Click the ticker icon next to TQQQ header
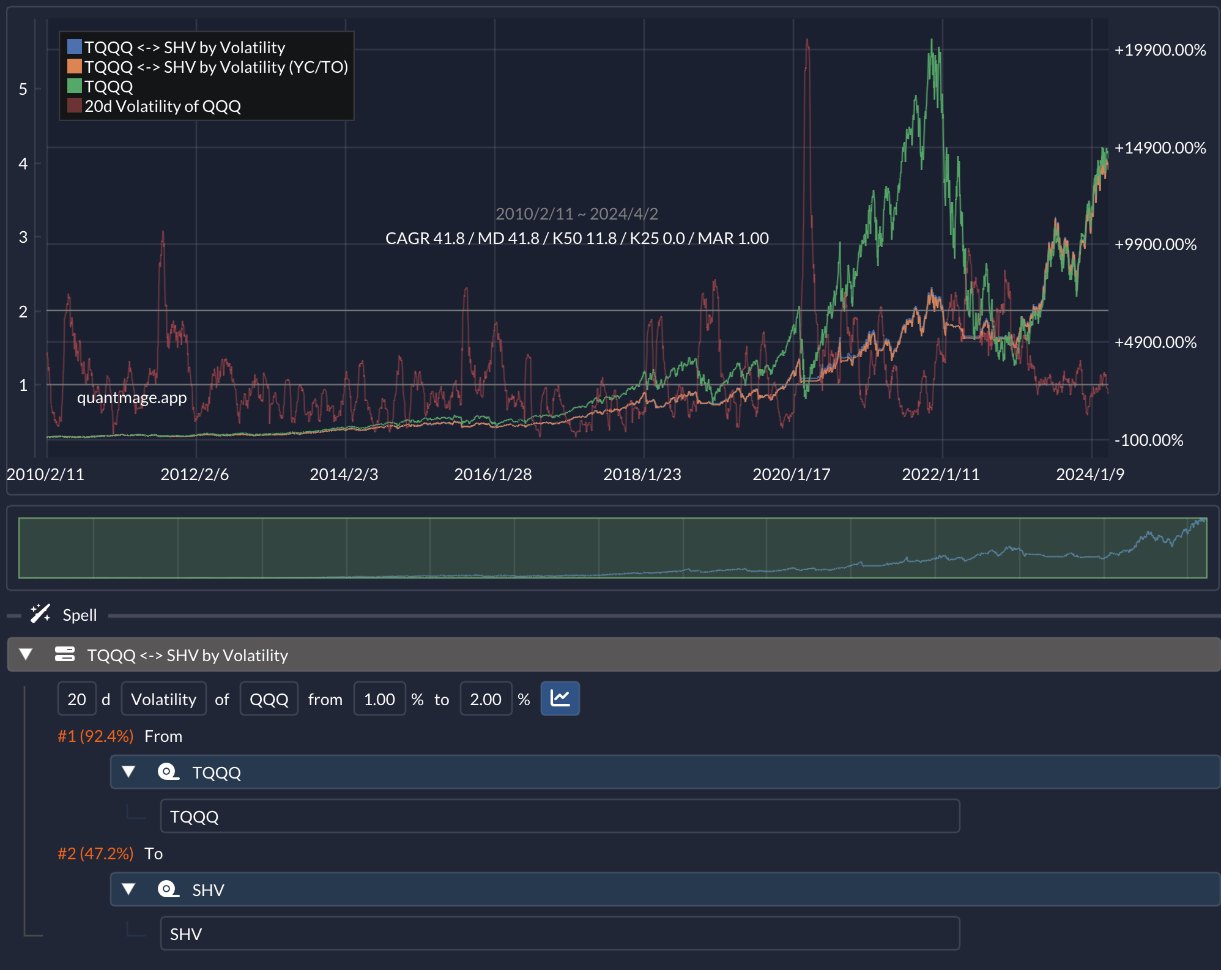This screenshot has height=970, width=1221. coord(168,772)
